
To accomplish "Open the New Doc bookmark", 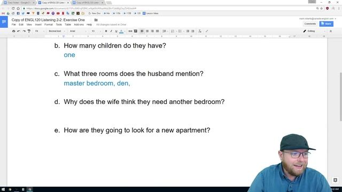I will 94,13.
